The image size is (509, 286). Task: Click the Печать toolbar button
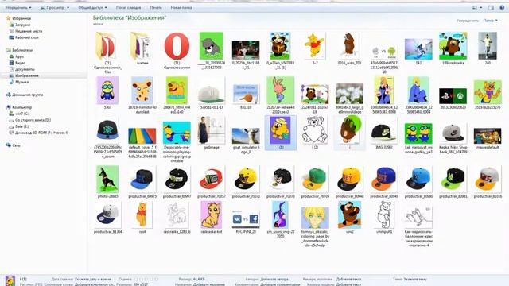click(x=156, y=7)
